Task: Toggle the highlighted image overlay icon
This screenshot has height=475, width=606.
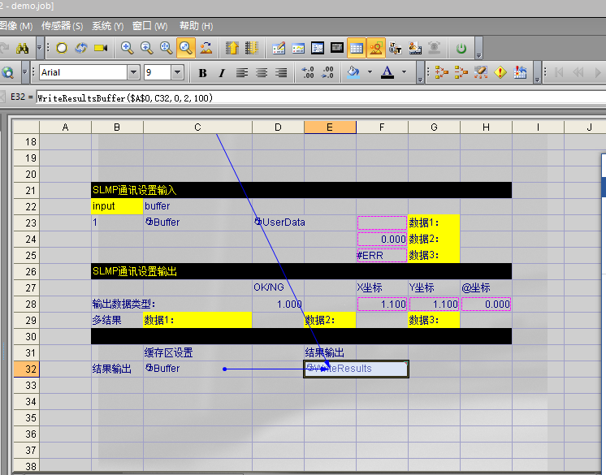Action: (376, 48)
